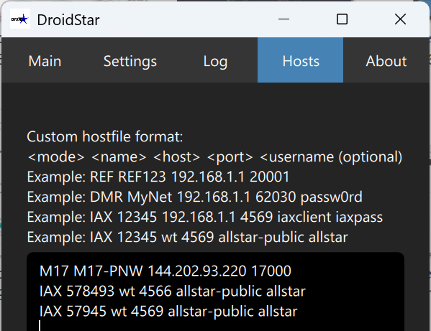
Task: Click the DroidStar app icon in title bar
Action: point(20,19)
